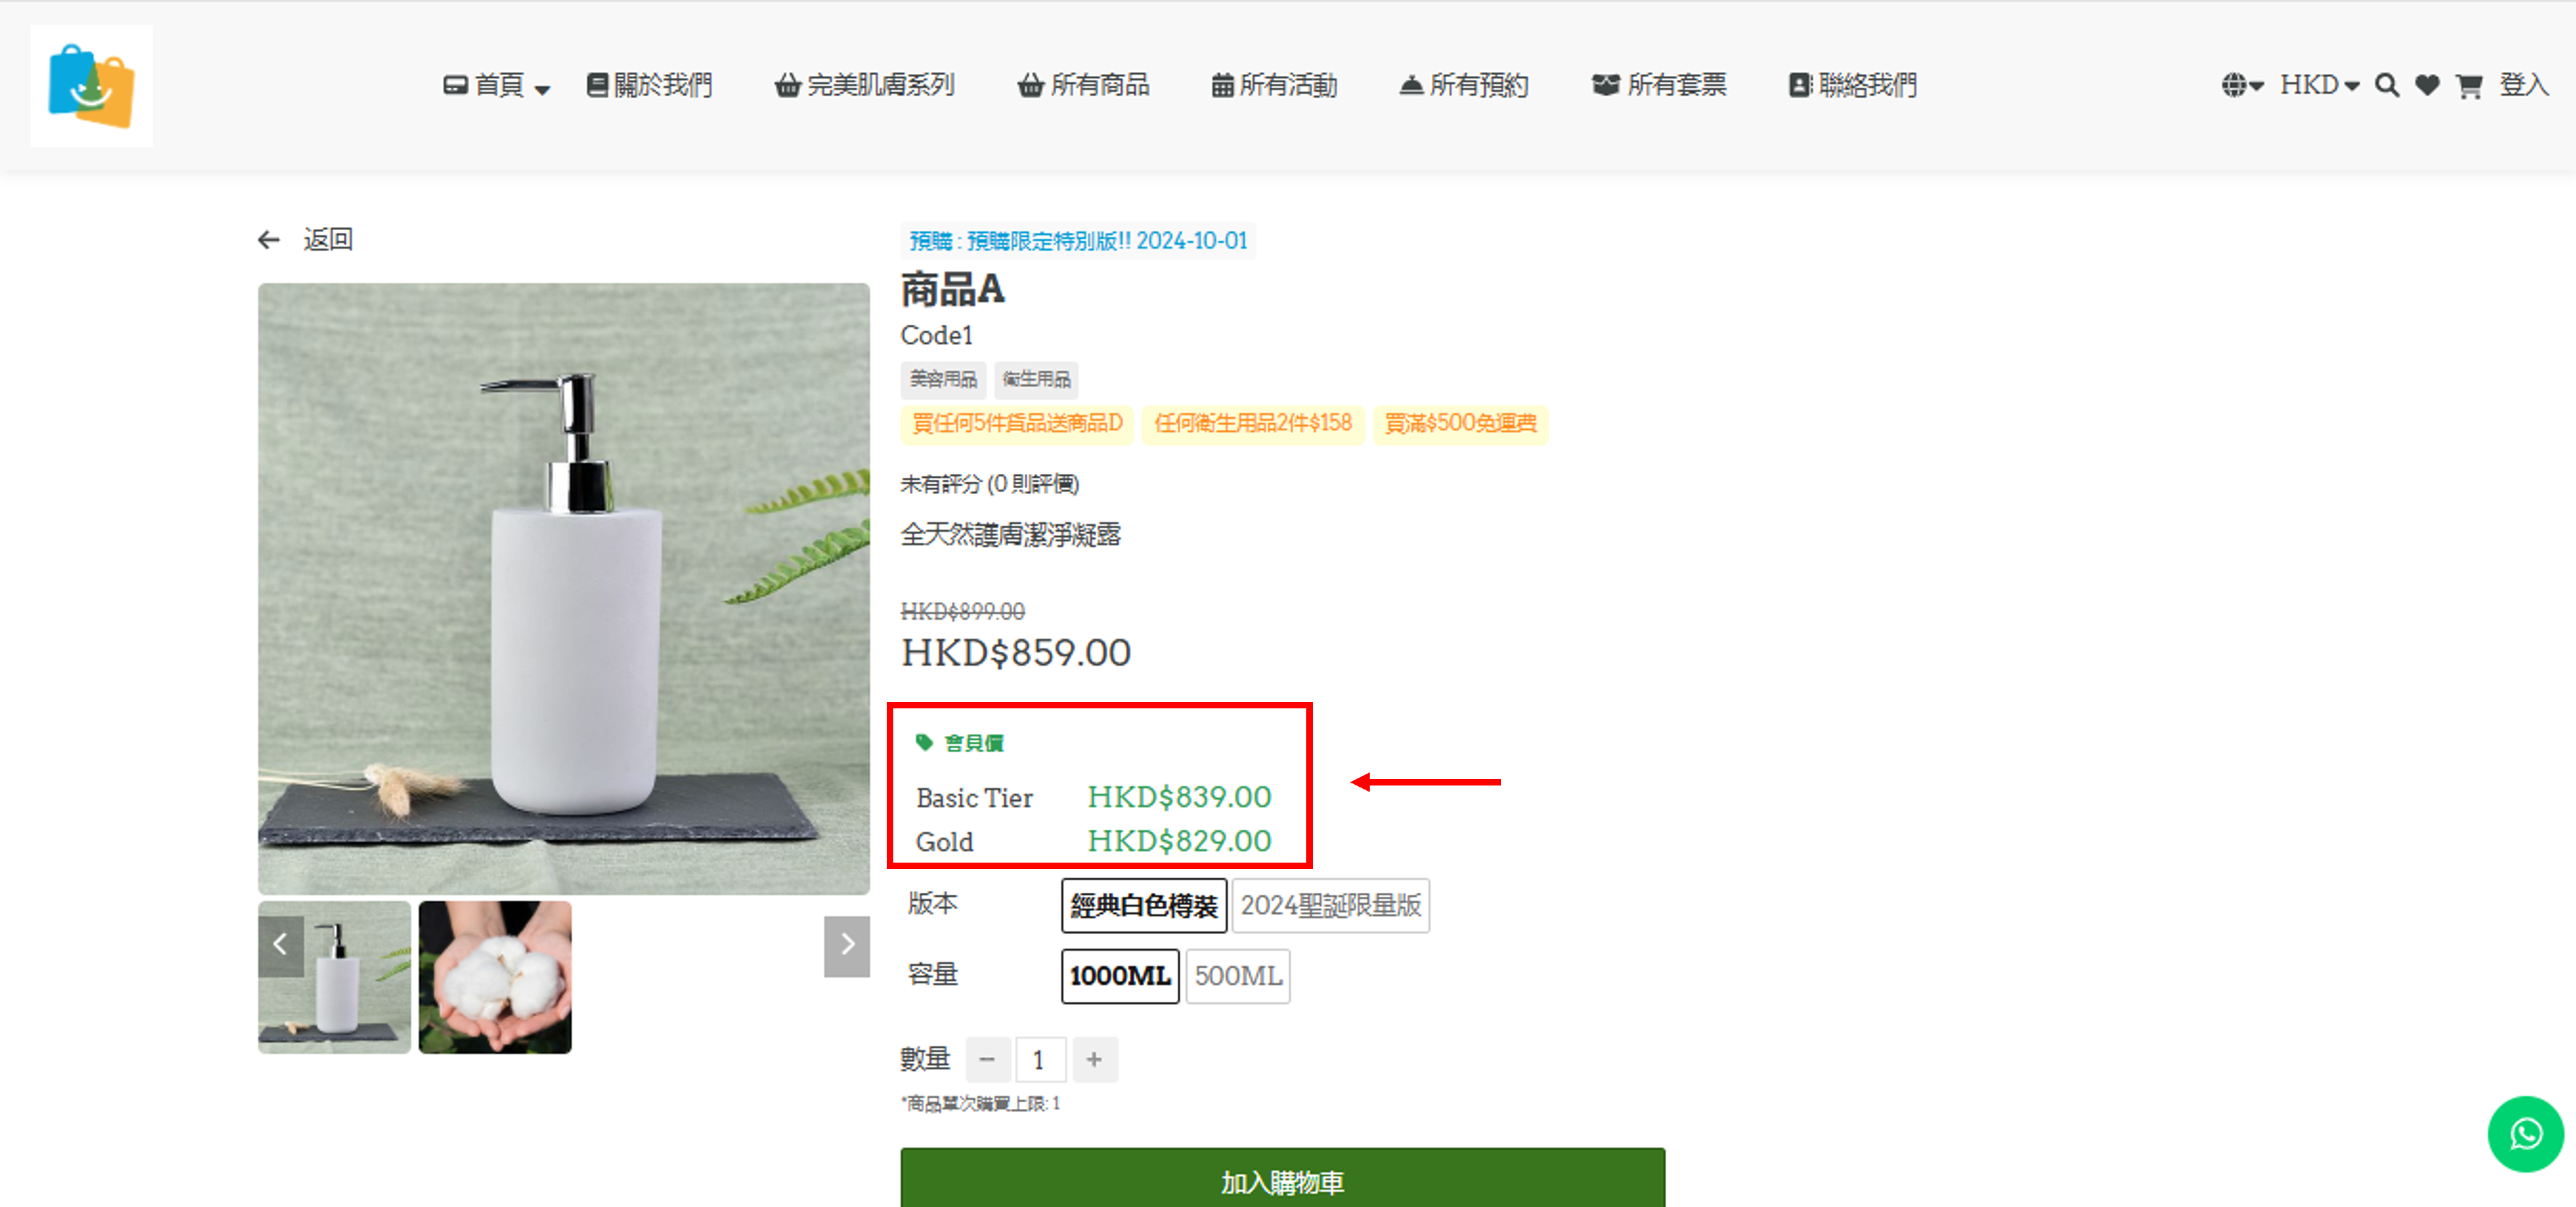2576x1207 pixels.
Task: Open the HKD currency dropdown
Action: tap(2319, 86)
